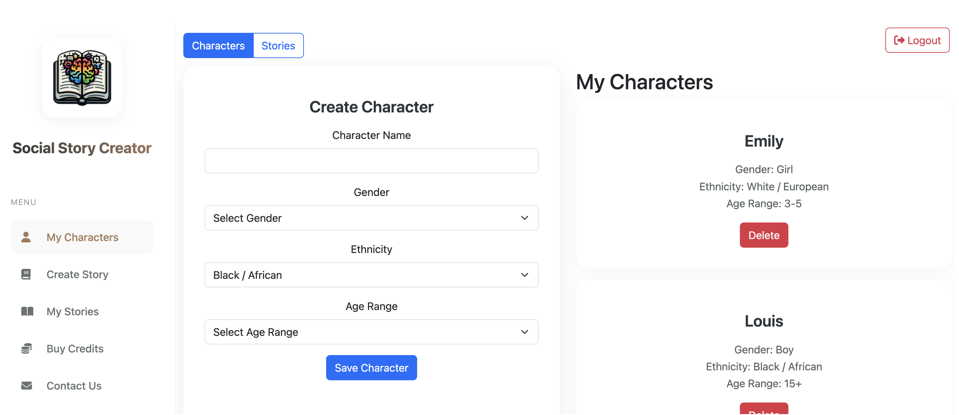959x415 pixels.
Task: Open Buy Credits page
Action: 75,349
